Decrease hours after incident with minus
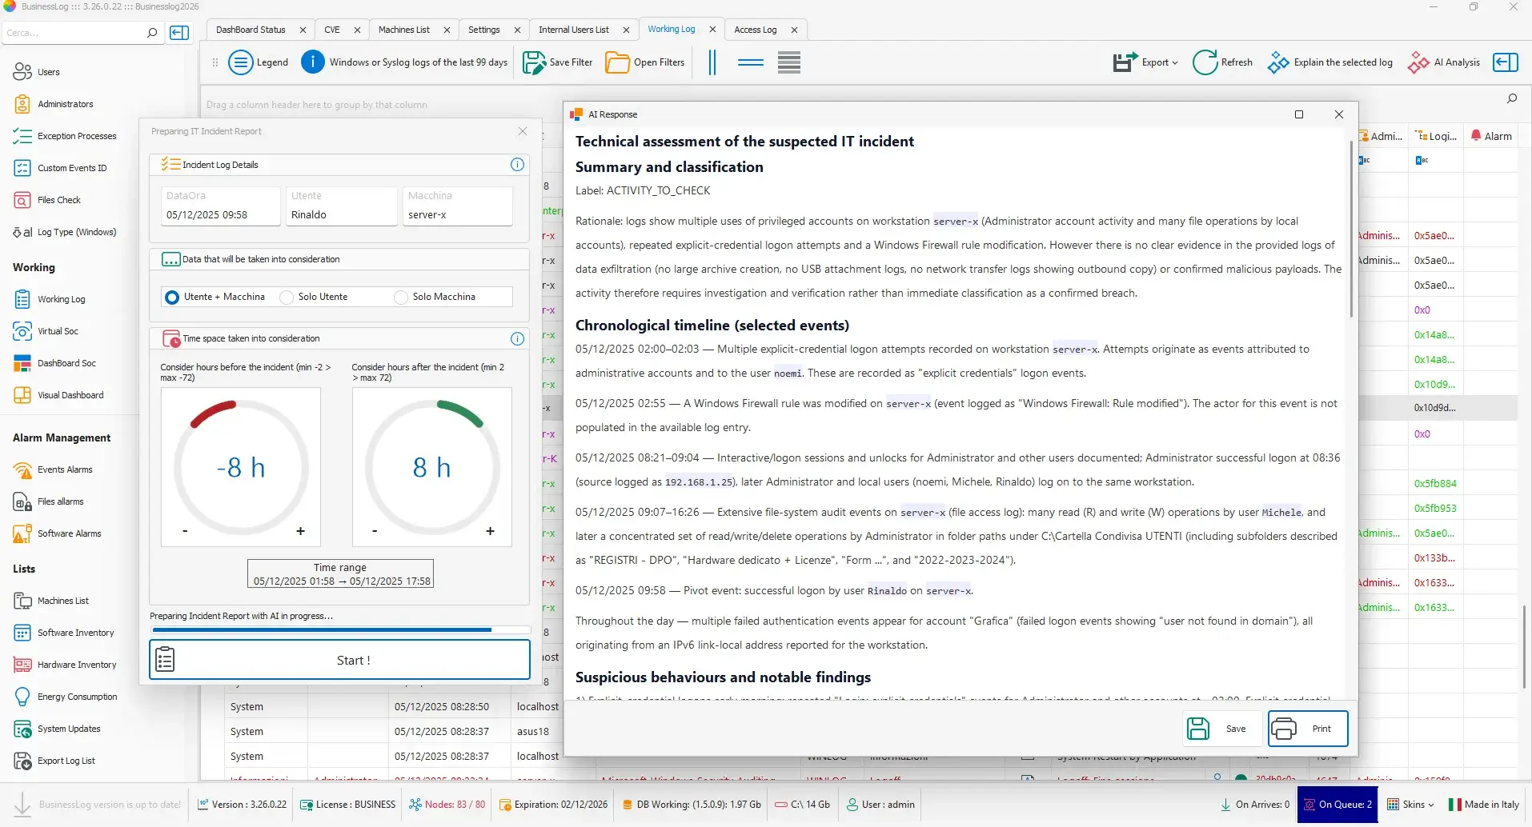This screenshot has width=1532, height=827. click(375, 531)
